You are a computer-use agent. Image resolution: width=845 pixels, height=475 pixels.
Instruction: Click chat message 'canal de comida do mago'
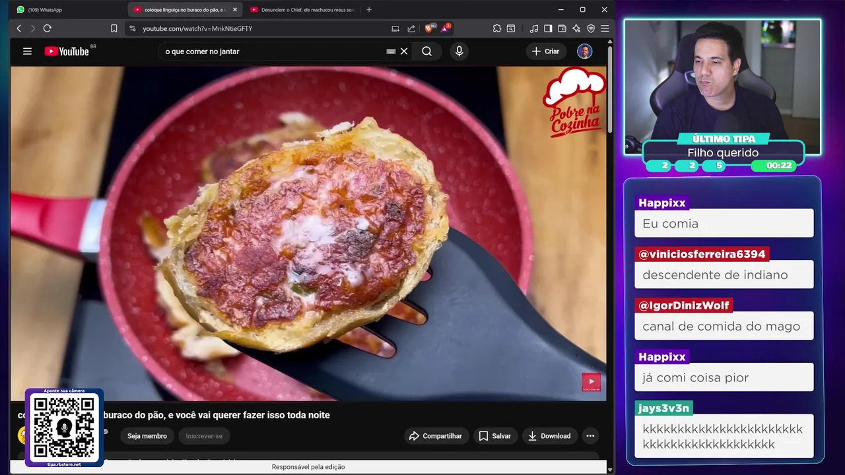coord(724,326)
